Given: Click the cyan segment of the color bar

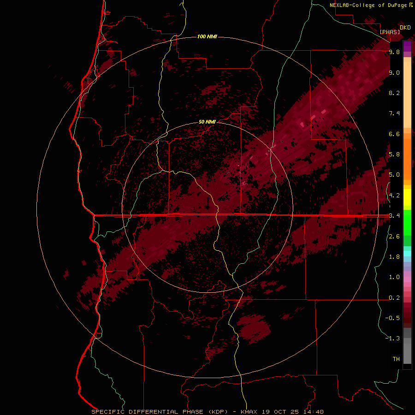Looking at the screenshot, I should pyautogui.click(x=407, y=254).
